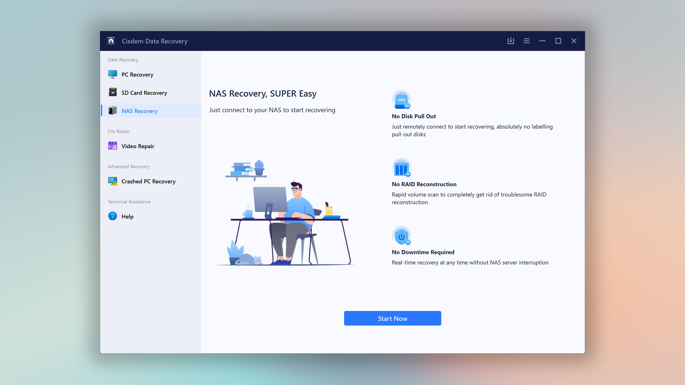
Task: Click the Crashed PC warning icon
Action: pyautogui.click(x=112, y=181)
